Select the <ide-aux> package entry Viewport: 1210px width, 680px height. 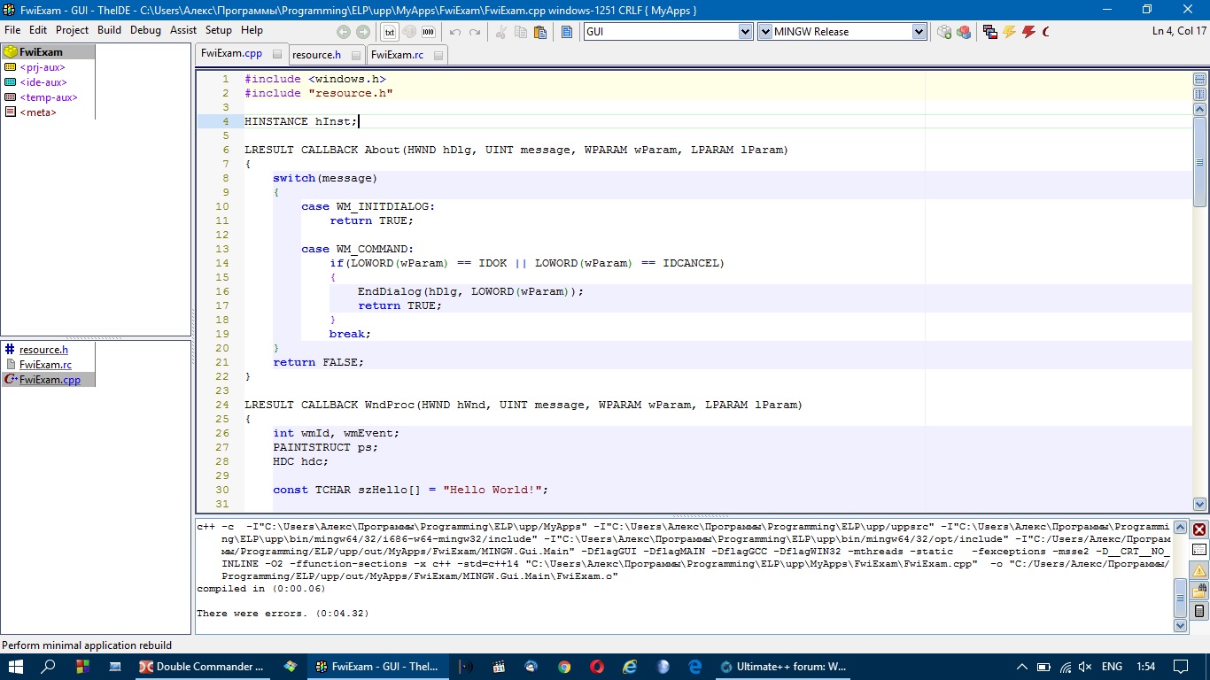coord(43,82)
